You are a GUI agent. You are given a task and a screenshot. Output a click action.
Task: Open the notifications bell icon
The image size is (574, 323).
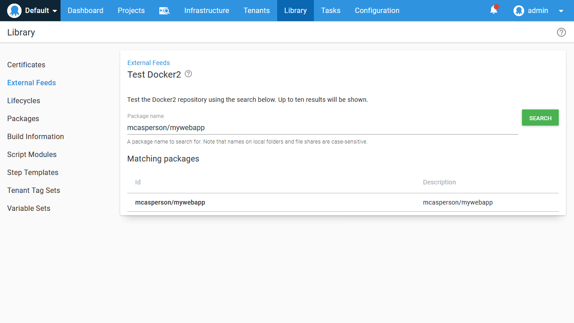pyautogui.click(x=494, y=10)
